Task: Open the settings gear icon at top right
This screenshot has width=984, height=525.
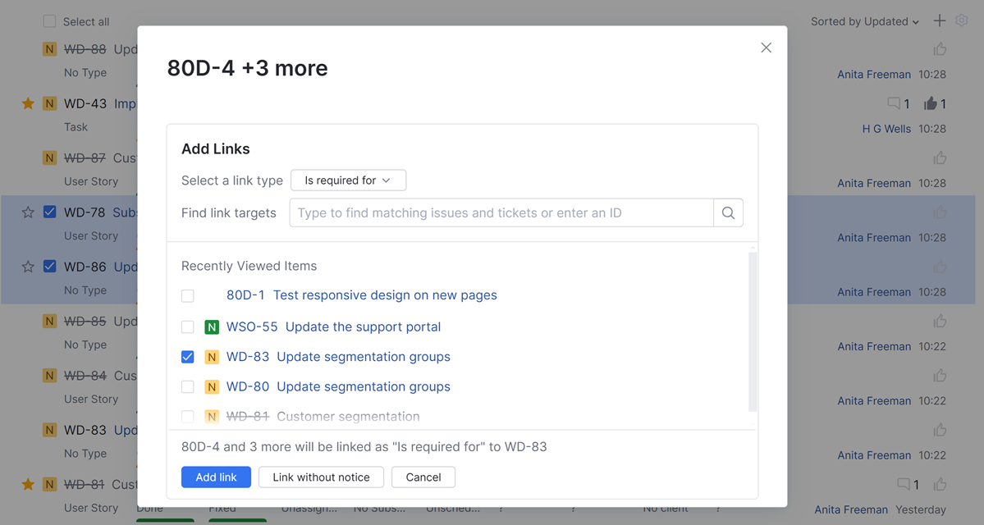Action: [x=962, y=21]
